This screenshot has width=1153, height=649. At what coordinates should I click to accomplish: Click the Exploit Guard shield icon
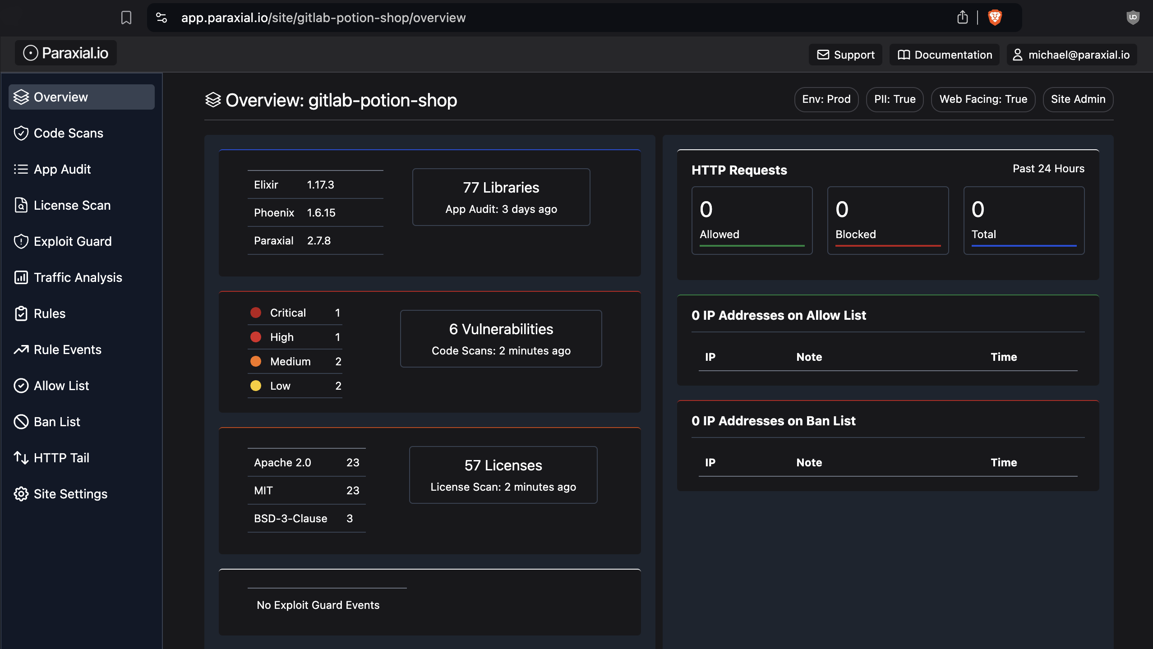click(21, 241)
